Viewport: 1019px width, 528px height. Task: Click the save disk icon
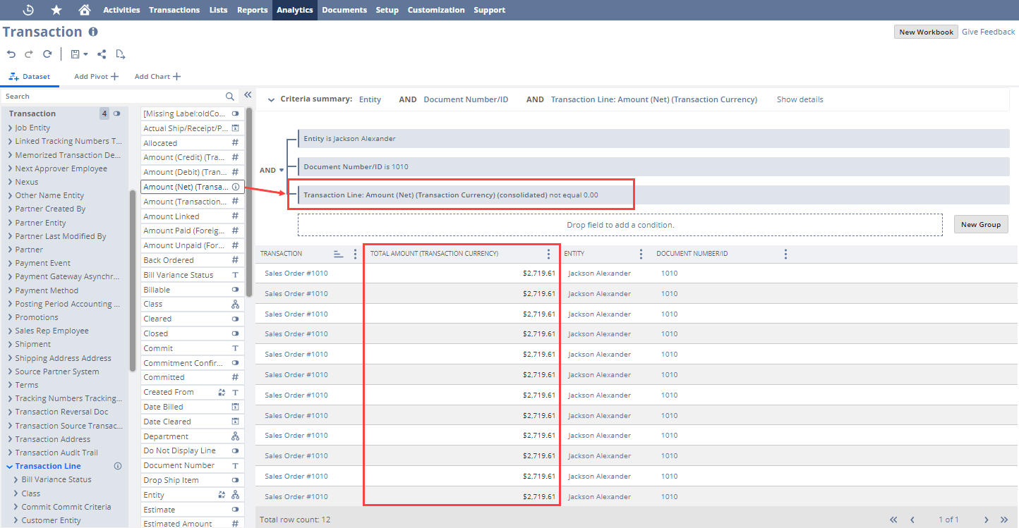coord(75,54)
